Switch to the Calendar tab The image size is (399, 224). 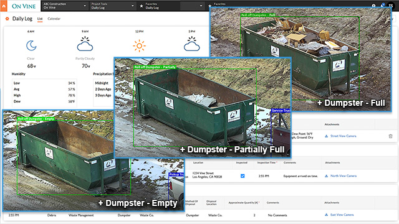pyautogui.click(x=54, y=19)
